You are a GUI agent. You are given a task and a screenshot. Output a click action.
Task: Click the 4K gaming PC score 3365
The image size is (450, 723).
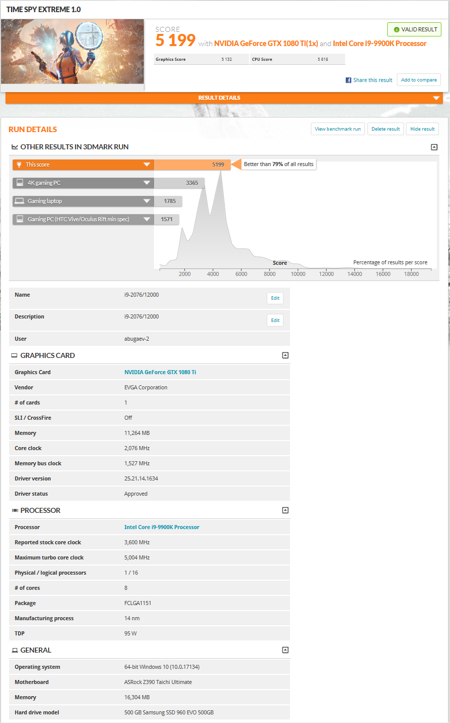coord(192,183)
